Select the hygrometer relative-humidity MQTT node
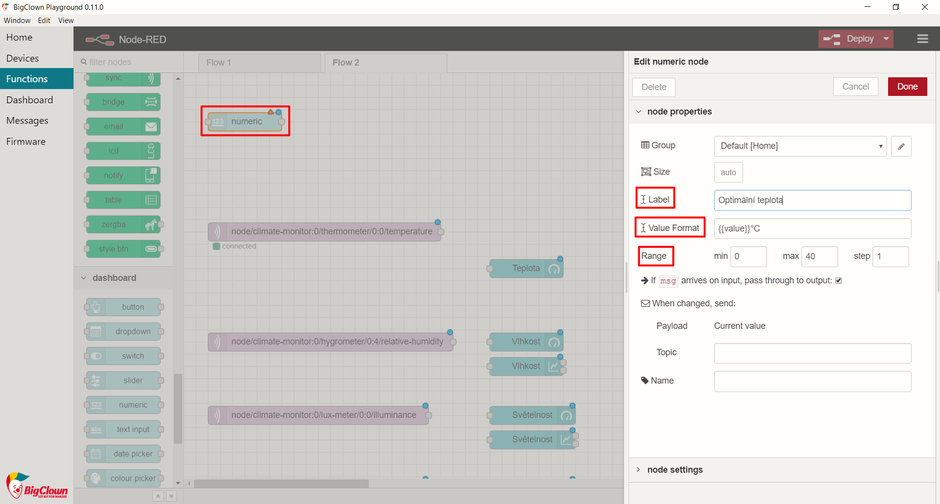The height and width of the screenshot is (504, 940). [x=331, y=342]
